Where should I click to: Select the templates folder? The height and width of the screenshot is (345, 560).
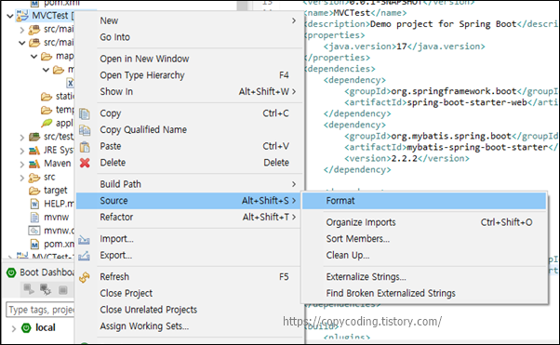tap(57, 110)
